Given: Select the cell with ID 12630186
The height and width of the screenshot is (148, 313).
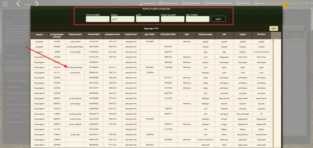Looking at the screenshot, I should click(57, 93).
